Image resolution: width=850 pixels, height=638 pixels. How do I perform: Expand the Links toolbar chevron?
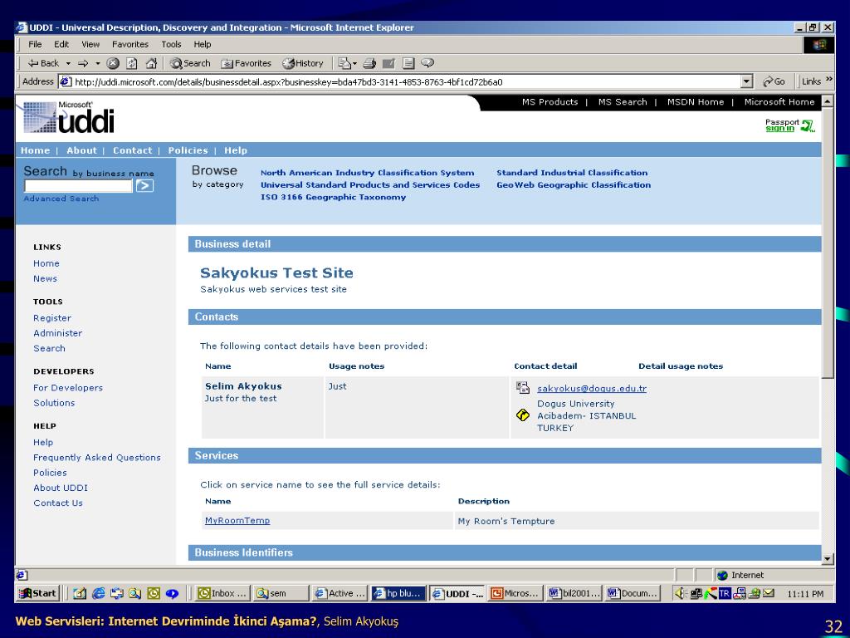click(x=829, y=80)
